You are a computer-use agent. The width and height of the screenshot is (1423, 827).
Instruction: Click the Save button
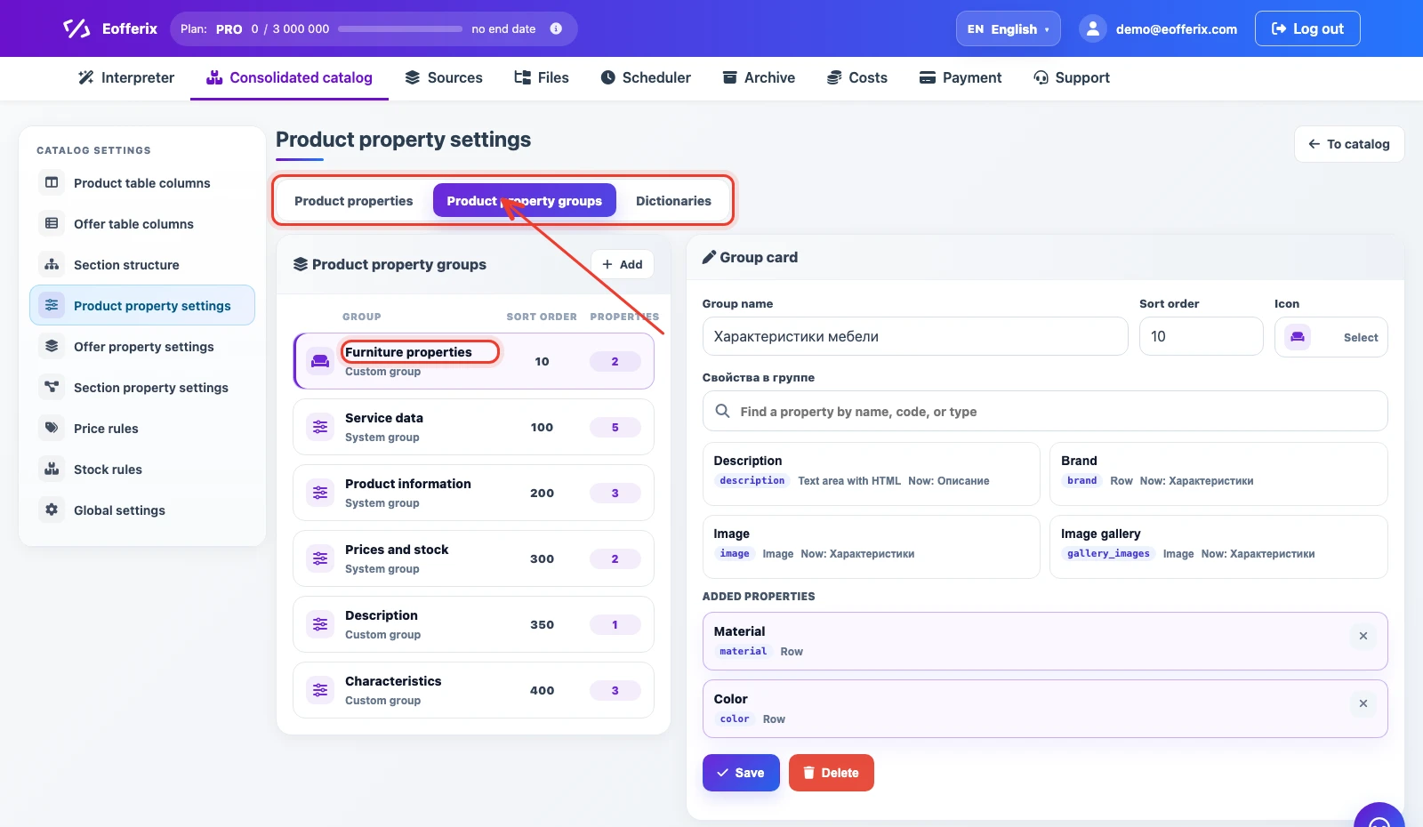click(x=741, y=773)
